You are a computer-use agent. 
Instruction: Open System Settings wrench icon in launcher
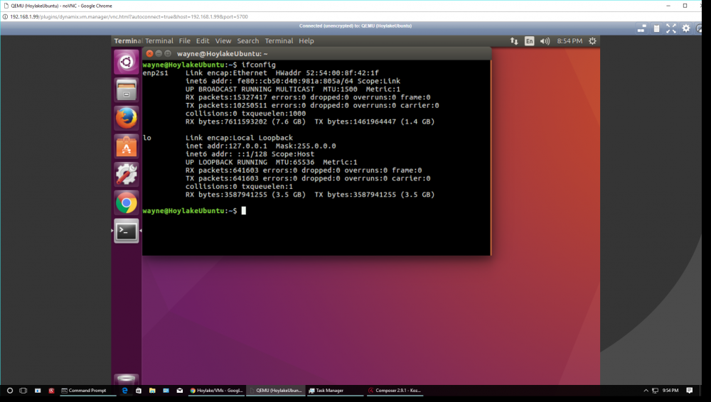coord(126,175)
